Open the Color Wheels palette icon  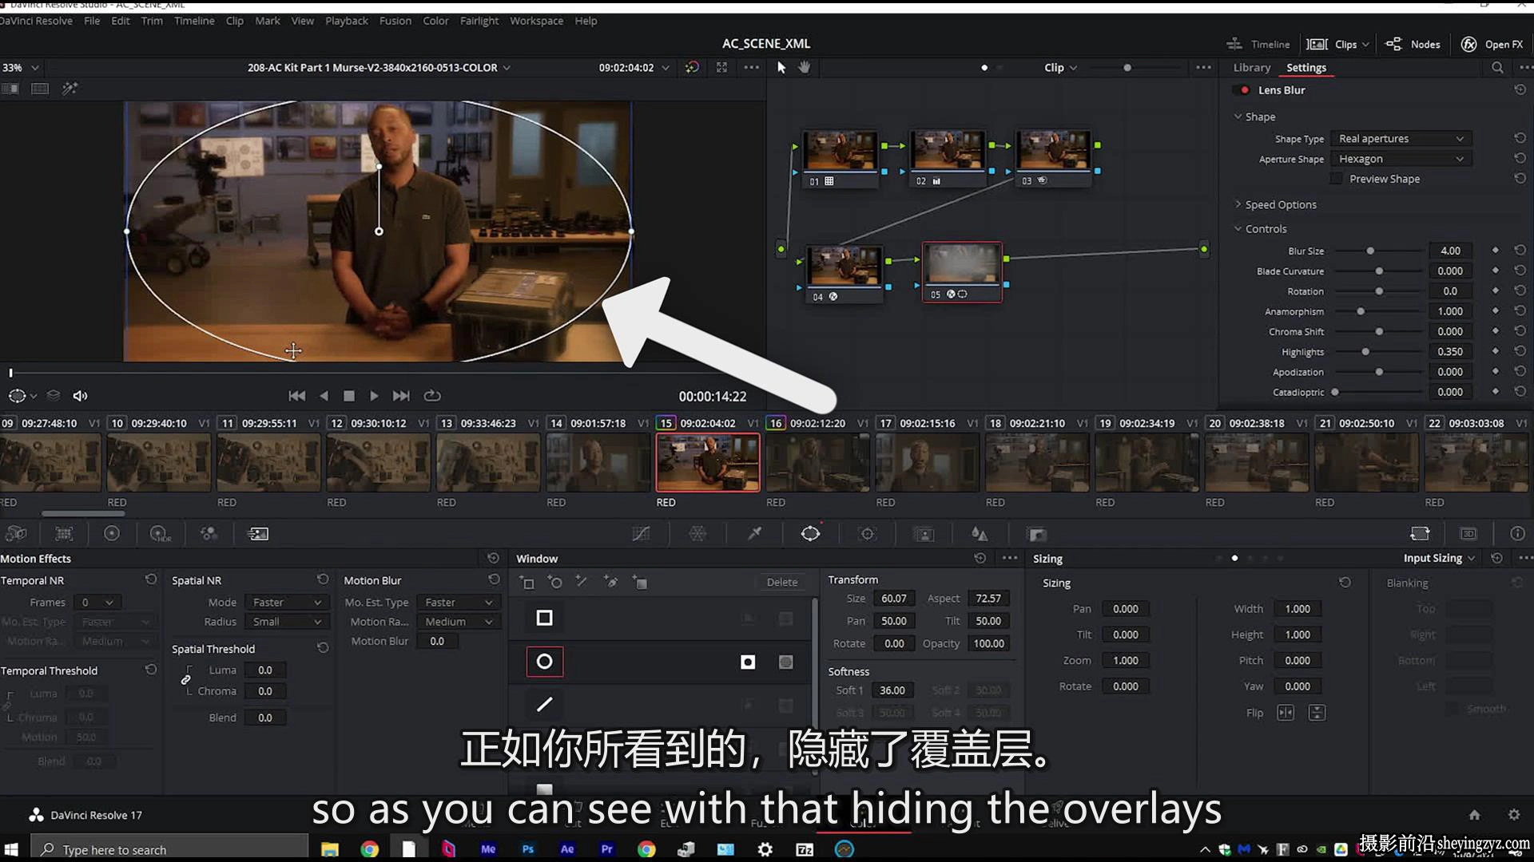pos(112,533)
